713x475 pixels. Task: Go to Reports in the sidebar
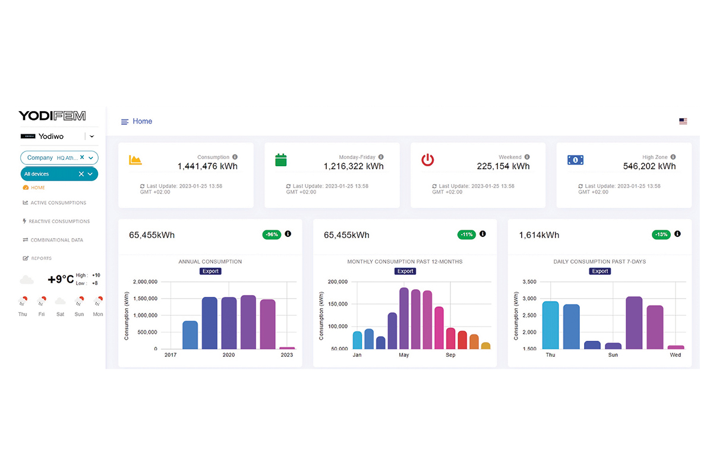[x=40, y=258]
